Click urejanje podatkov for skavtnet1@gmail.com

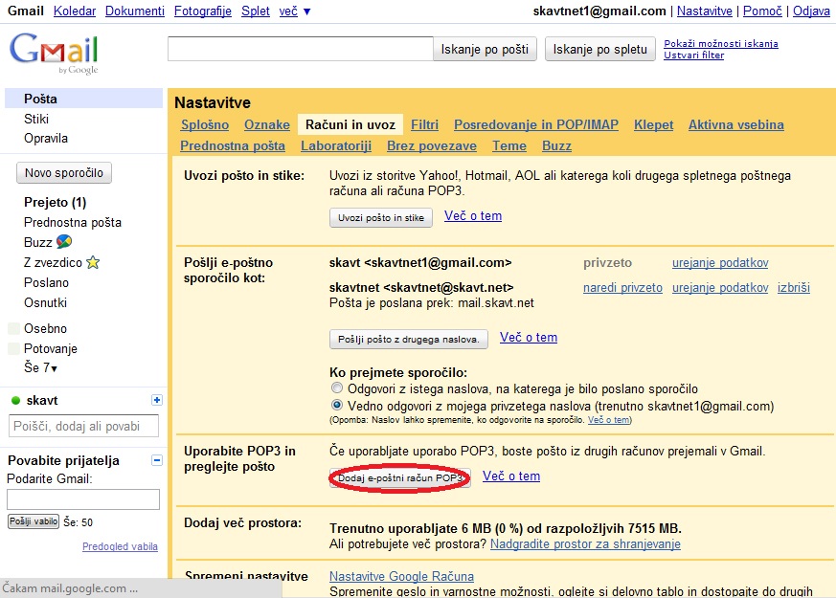[720, 262]
